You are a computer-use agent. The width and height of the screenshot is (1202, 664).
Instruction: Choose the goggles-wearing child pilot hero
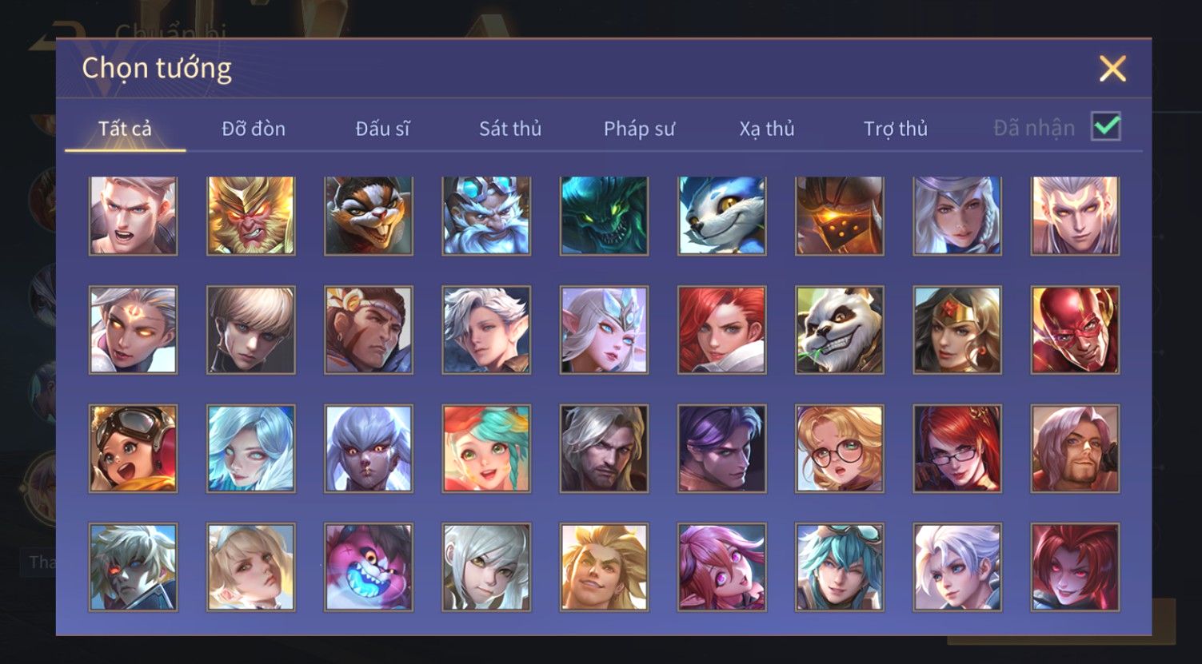coord(133,449)
